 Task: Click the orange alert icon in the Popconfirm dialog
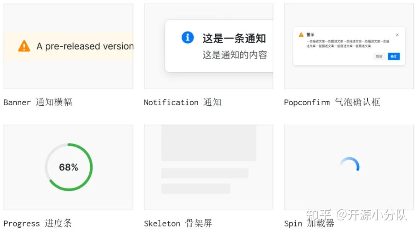[x=301, y=34]
